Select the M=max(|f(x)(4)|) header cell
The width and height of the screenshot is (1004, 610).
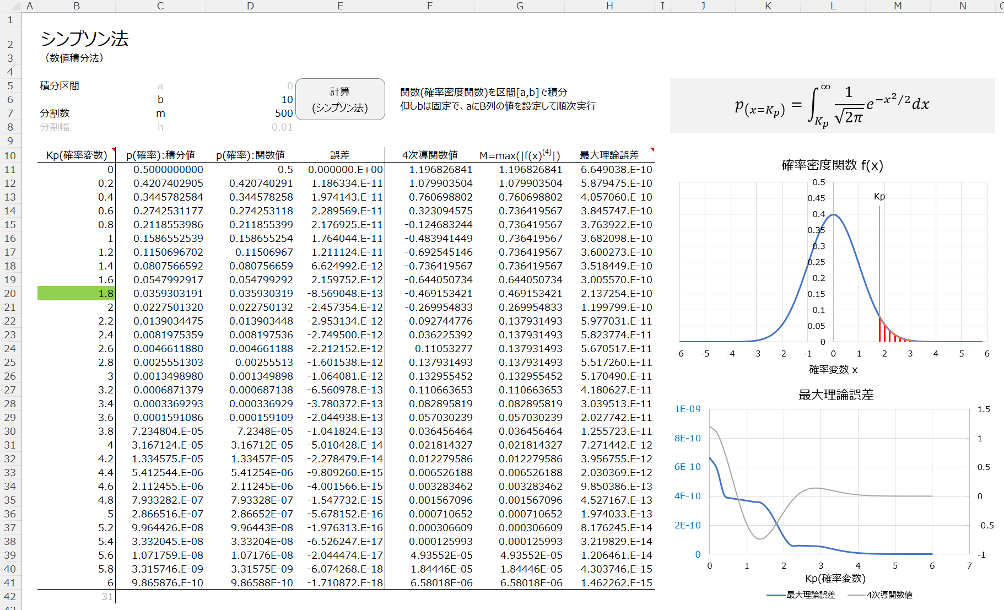pyautogui.click(x=520, y=155)
